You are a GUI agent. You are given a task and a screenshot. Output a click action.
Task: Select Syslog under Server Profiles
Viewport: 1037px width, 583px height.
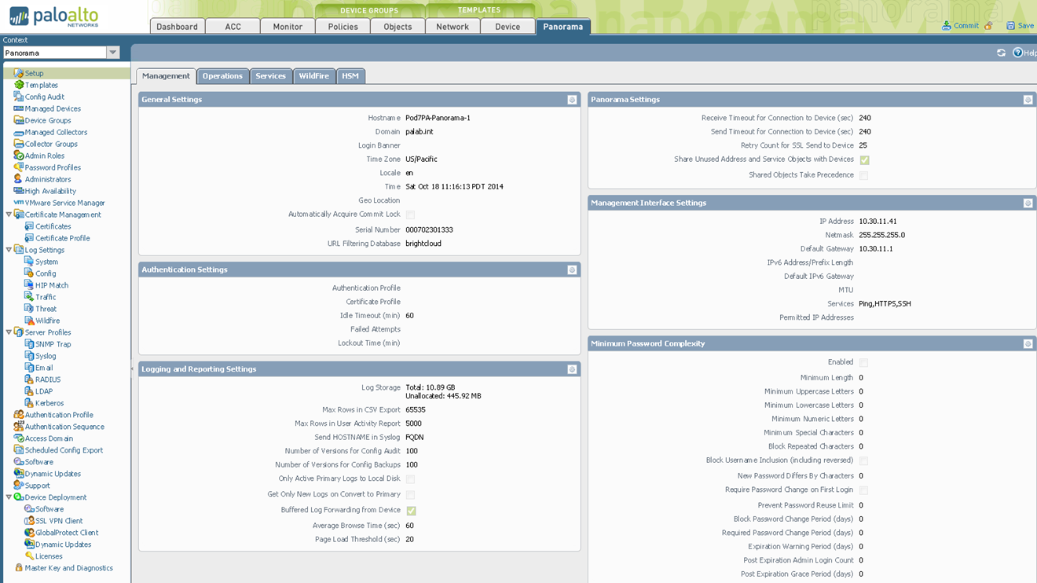[46, 356]
